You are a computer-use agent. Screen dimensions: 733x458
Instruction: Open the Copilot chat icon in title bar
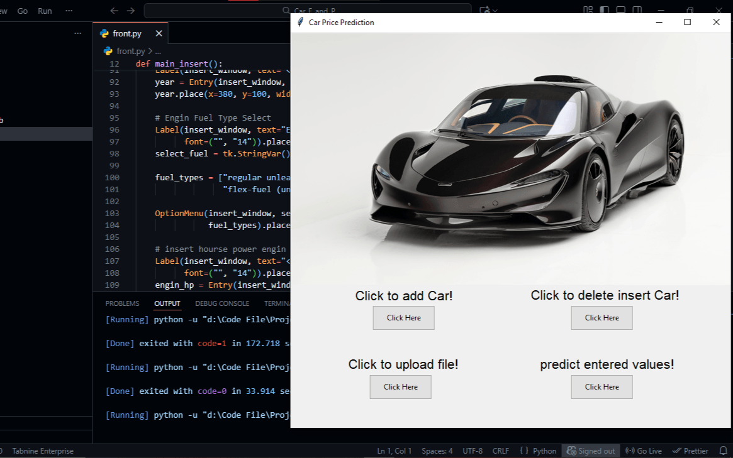(484, 10)
